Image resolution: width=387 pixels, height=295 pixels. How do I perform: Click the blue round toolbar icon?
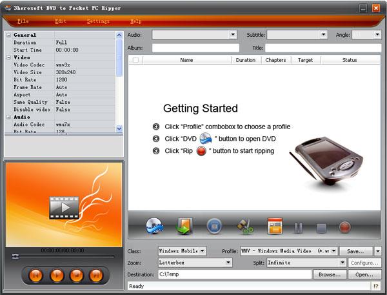click(x=214, y=226)
